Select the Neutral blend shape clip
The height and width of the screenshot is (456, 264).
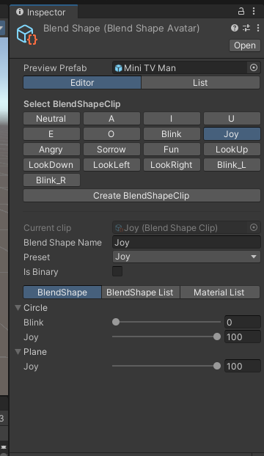coord(51,119)
